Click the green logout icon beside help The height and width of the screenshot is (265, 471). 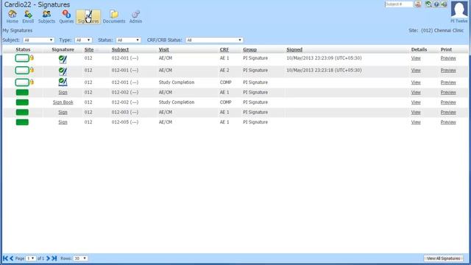tap(444, 4)
